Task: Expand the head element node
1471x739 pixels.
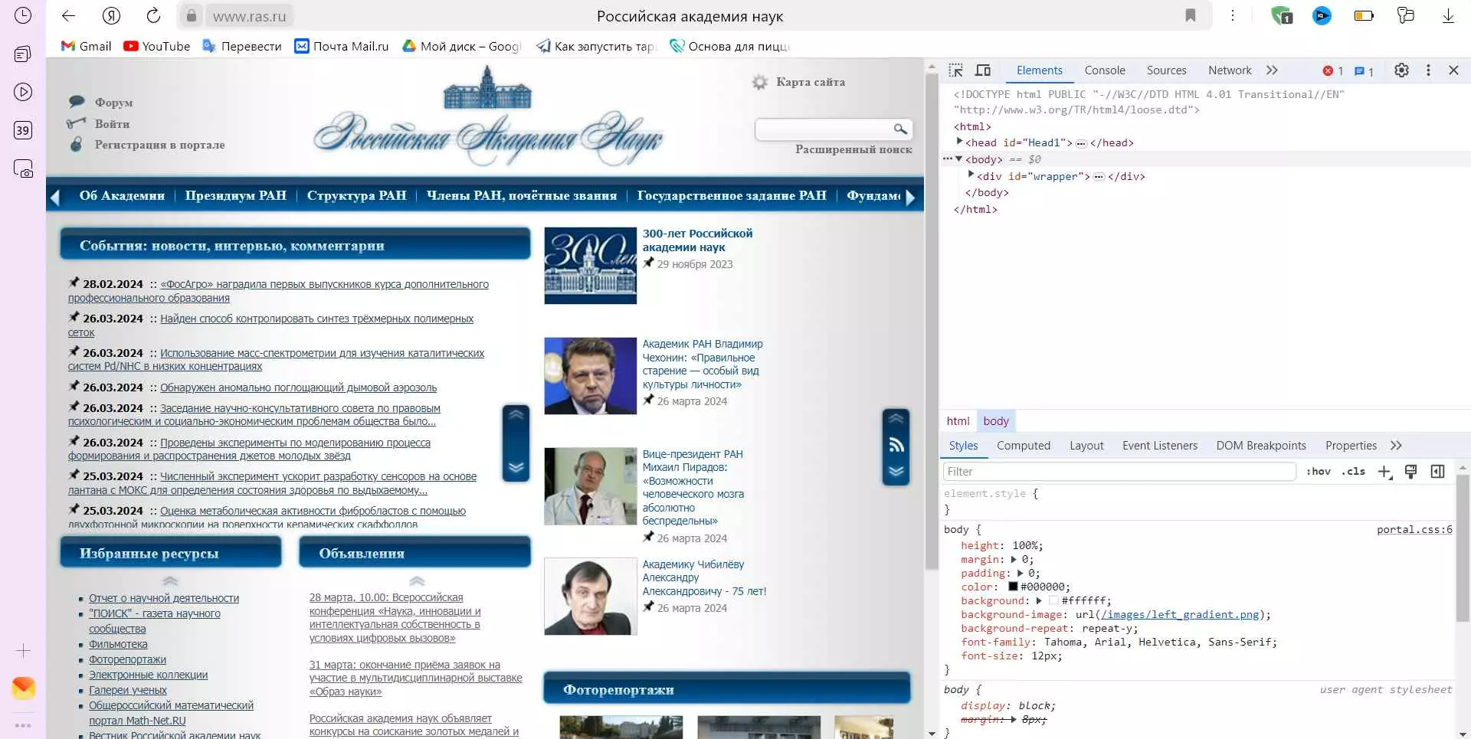Action: [959, 142]
